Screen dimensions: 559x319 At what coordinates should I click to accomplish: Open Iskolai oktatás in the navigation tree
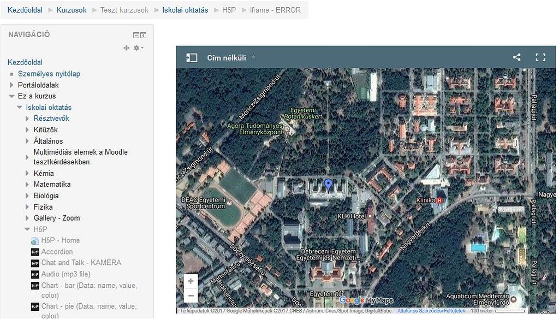(x=49, y=108)
